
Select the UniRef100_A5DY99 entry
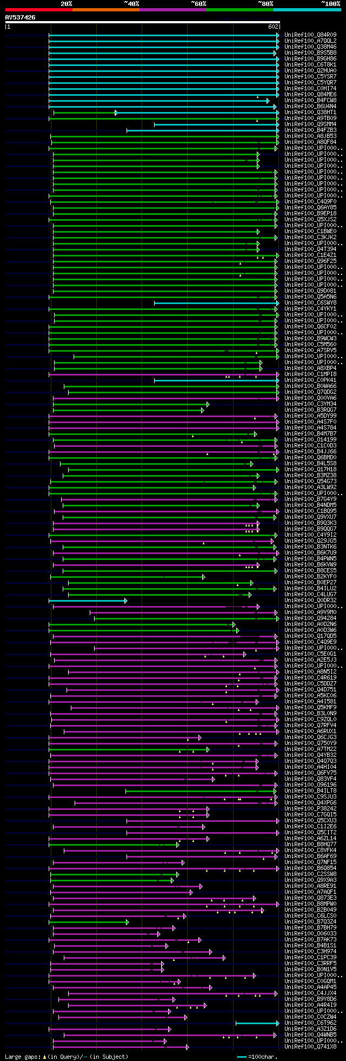tap(310, 416)
